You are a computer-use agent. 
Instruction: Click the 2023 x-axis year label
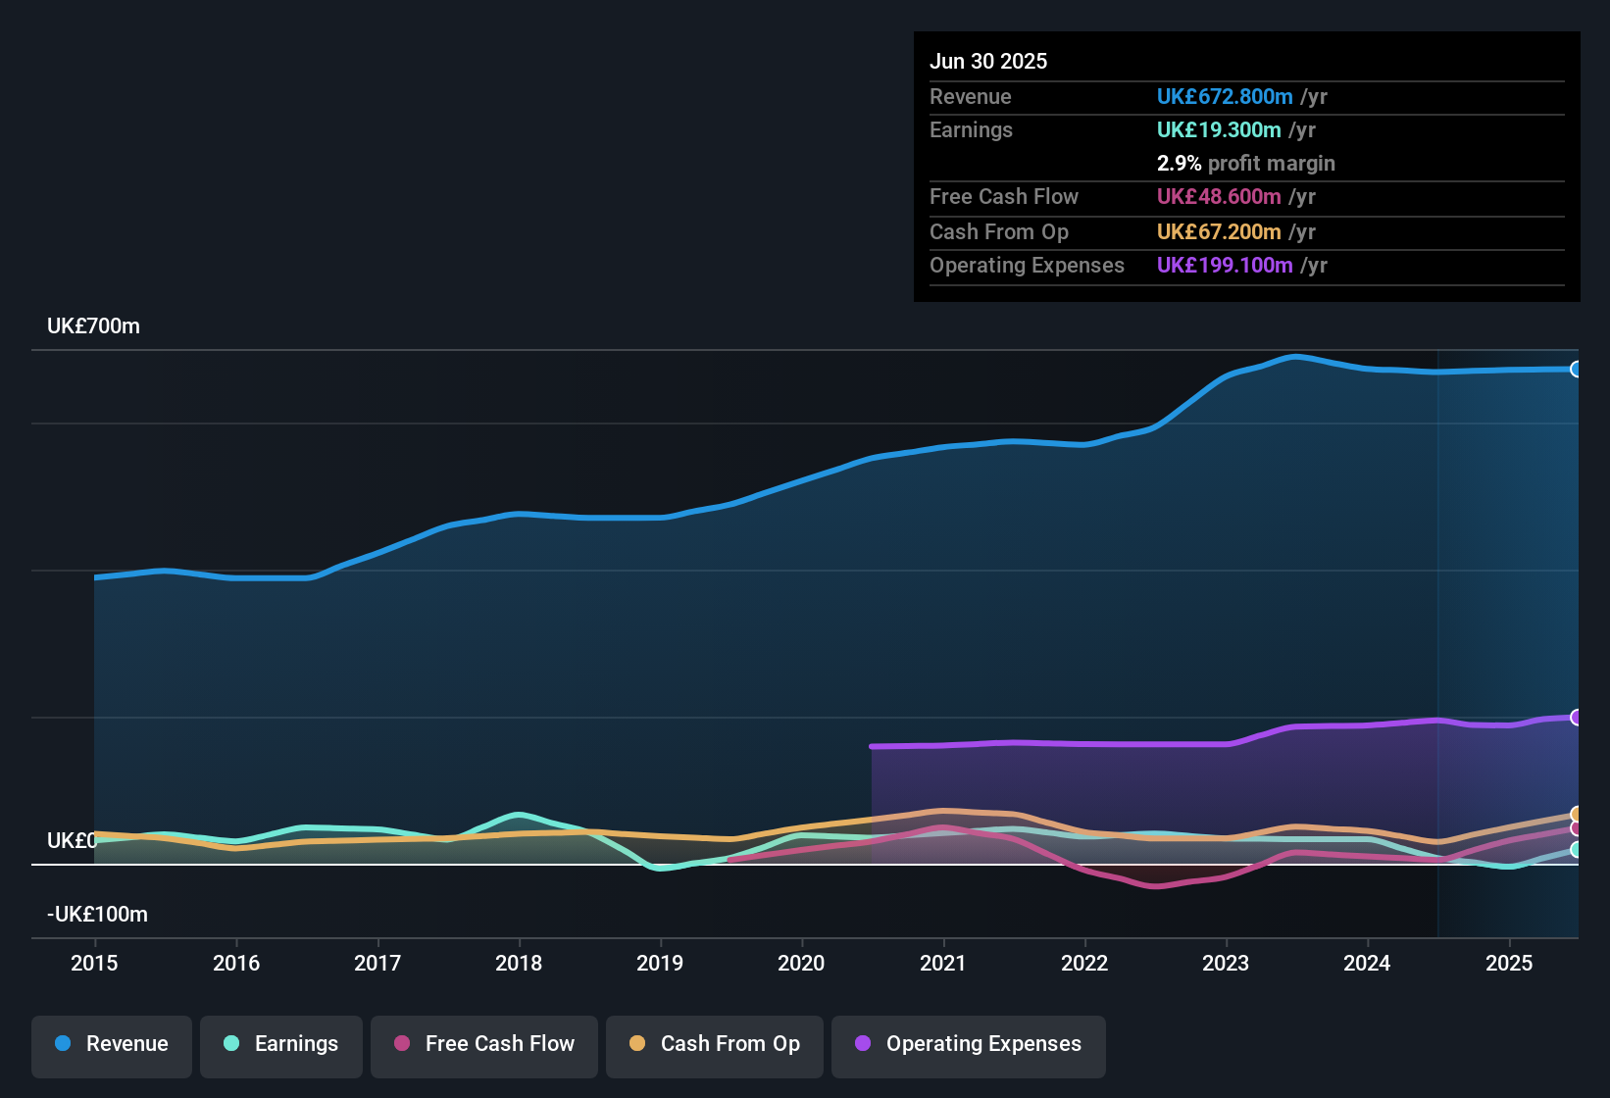[x=1226, y=964]
